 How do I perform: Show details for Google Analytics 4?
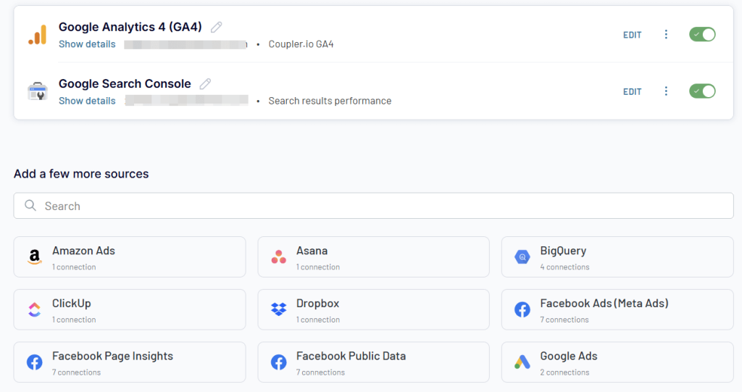coord(87,44)
